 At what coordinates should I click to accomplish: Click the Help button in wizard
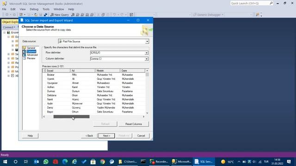30,136
